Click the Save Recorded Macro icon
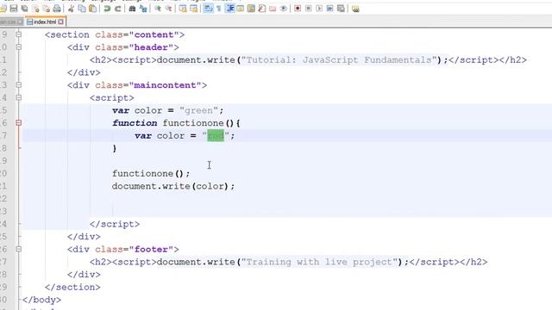 tap(341, 9)
